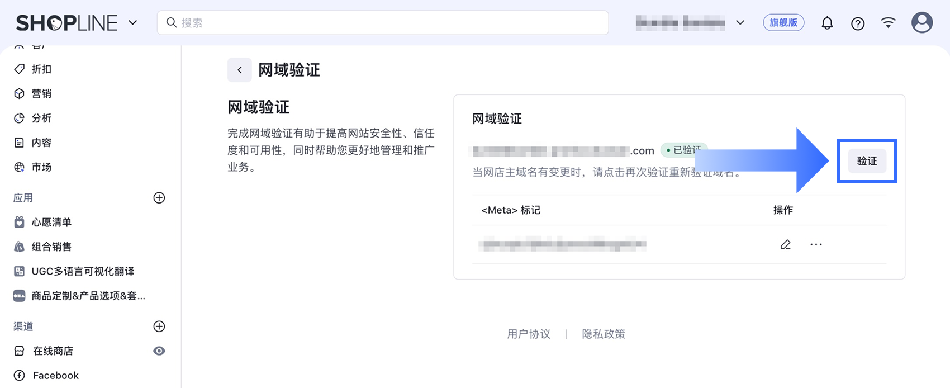This screenshot has width=950, height=388.
Task: Open the help question mark icon
Action: [x=858, y=23]
